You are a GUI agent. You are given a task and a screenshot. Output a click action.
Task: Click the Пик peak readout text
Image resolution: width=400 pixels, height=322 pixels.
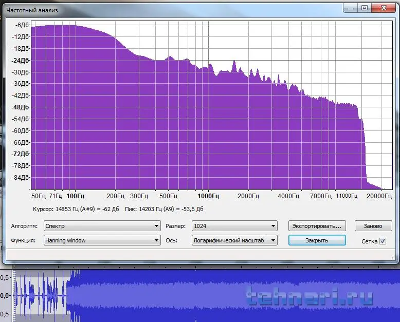pos(165,209)
